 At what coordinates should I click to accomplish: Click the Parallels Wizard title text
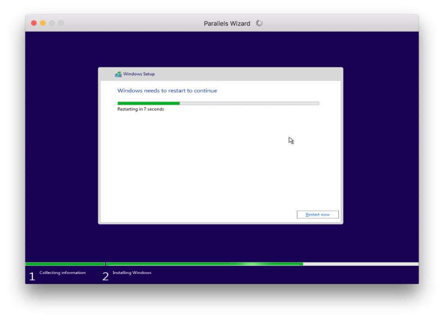coord(227,23)
